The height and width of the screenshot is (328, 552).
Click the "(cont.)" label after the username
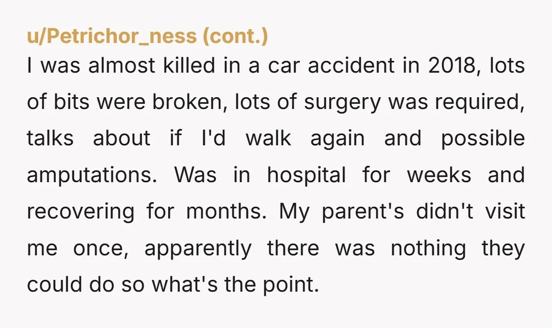click(235, 36)
